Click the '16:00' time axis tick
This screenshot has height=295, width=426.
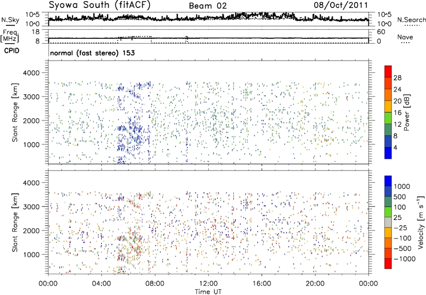tap(261, 284)
